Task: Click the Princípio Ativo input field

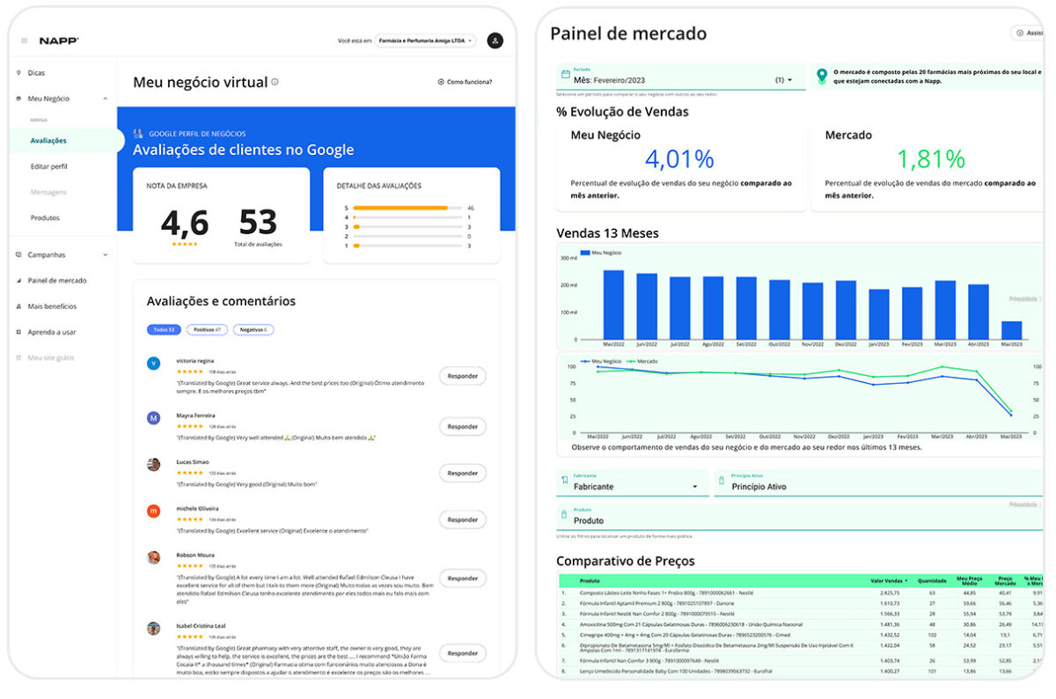Action: [871, 486]
